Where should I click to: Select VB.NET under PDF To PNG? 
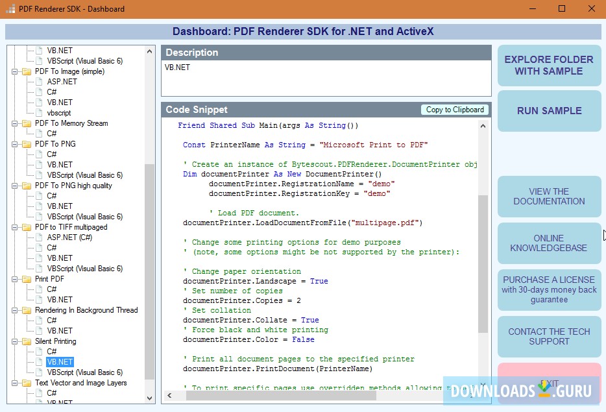pyautogui.click(x=60, y=165)
